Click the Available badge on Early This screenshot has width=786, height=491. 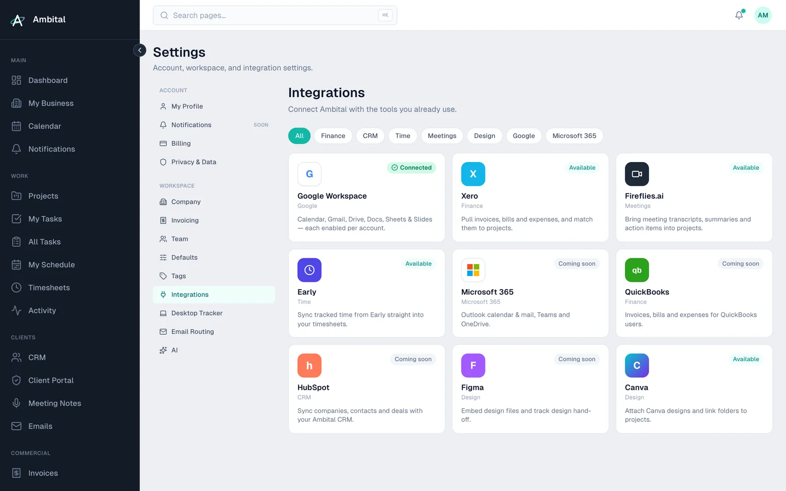coord(419,264)
